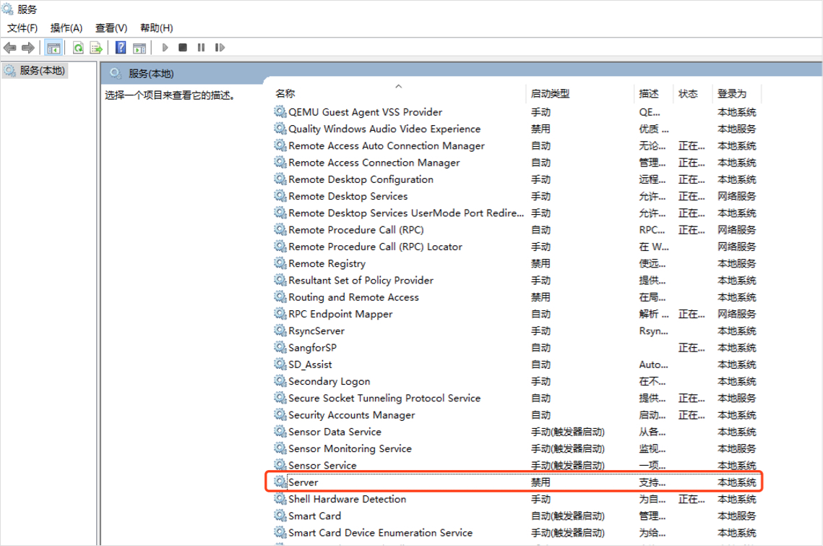Select the Secondary Logon service
823x546 pixels.
click(329, 381)
